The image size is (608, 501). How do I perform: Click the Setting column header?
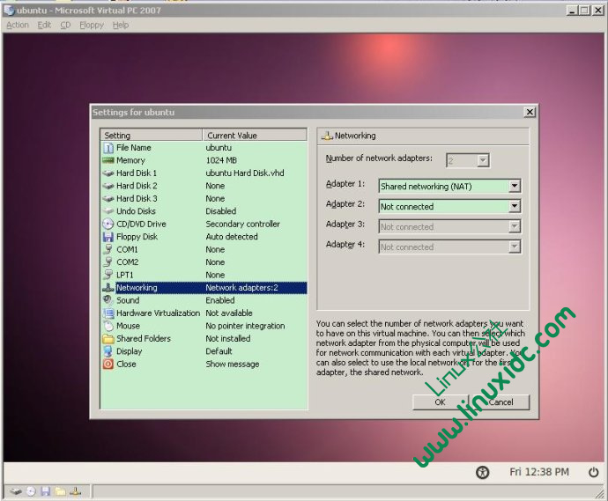point(152,136)
